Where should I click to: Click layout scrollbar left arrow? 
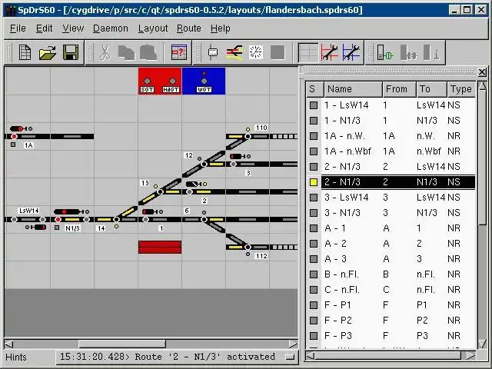[x=8, y=344]
